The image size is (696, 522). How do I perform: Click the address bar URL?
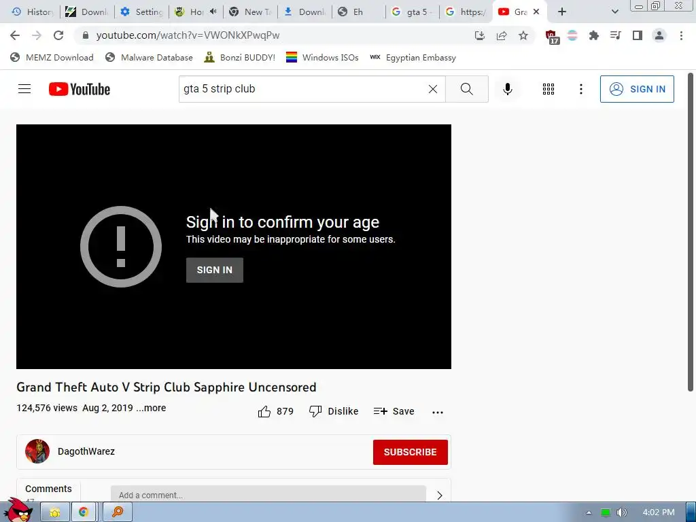coord(188,35)
